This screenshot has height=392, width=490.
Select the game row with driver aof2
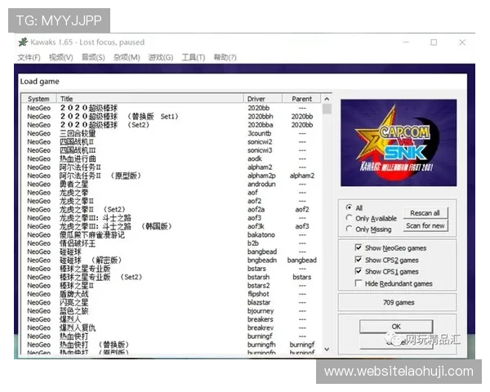point(171,201)
